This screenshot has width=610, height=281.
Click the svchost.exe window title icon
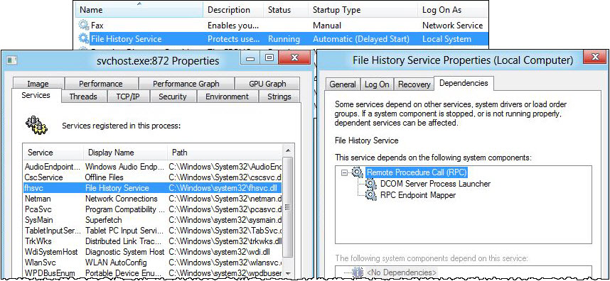pos(12,60)
